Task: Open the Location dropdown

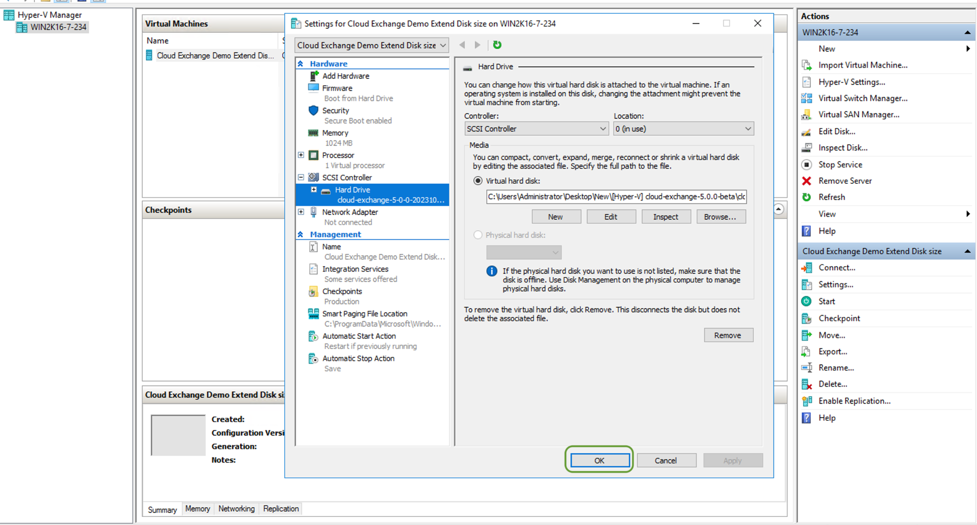Action: (683, 129)
